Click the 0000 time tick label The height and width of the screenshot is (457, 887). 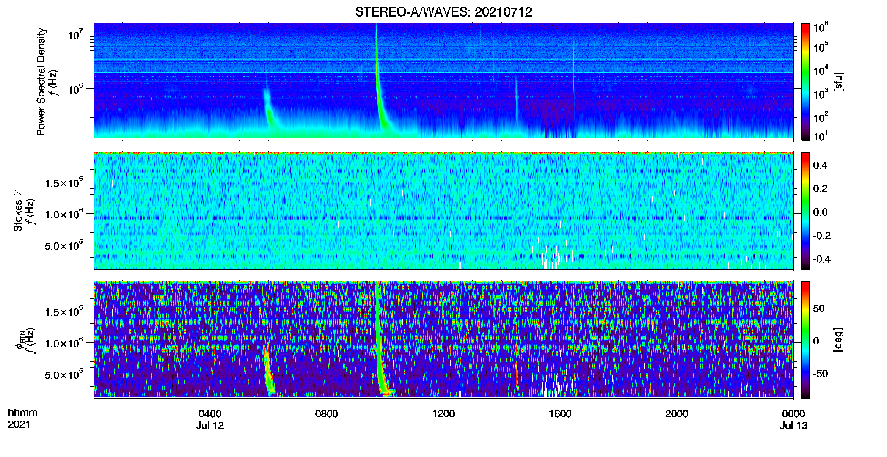793,413
